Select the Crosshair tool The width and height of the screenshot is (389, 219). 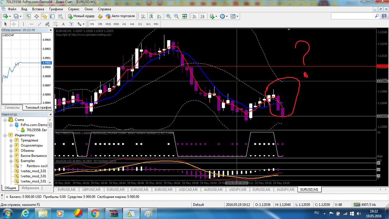pyautogui.click(x=14, y=24)
